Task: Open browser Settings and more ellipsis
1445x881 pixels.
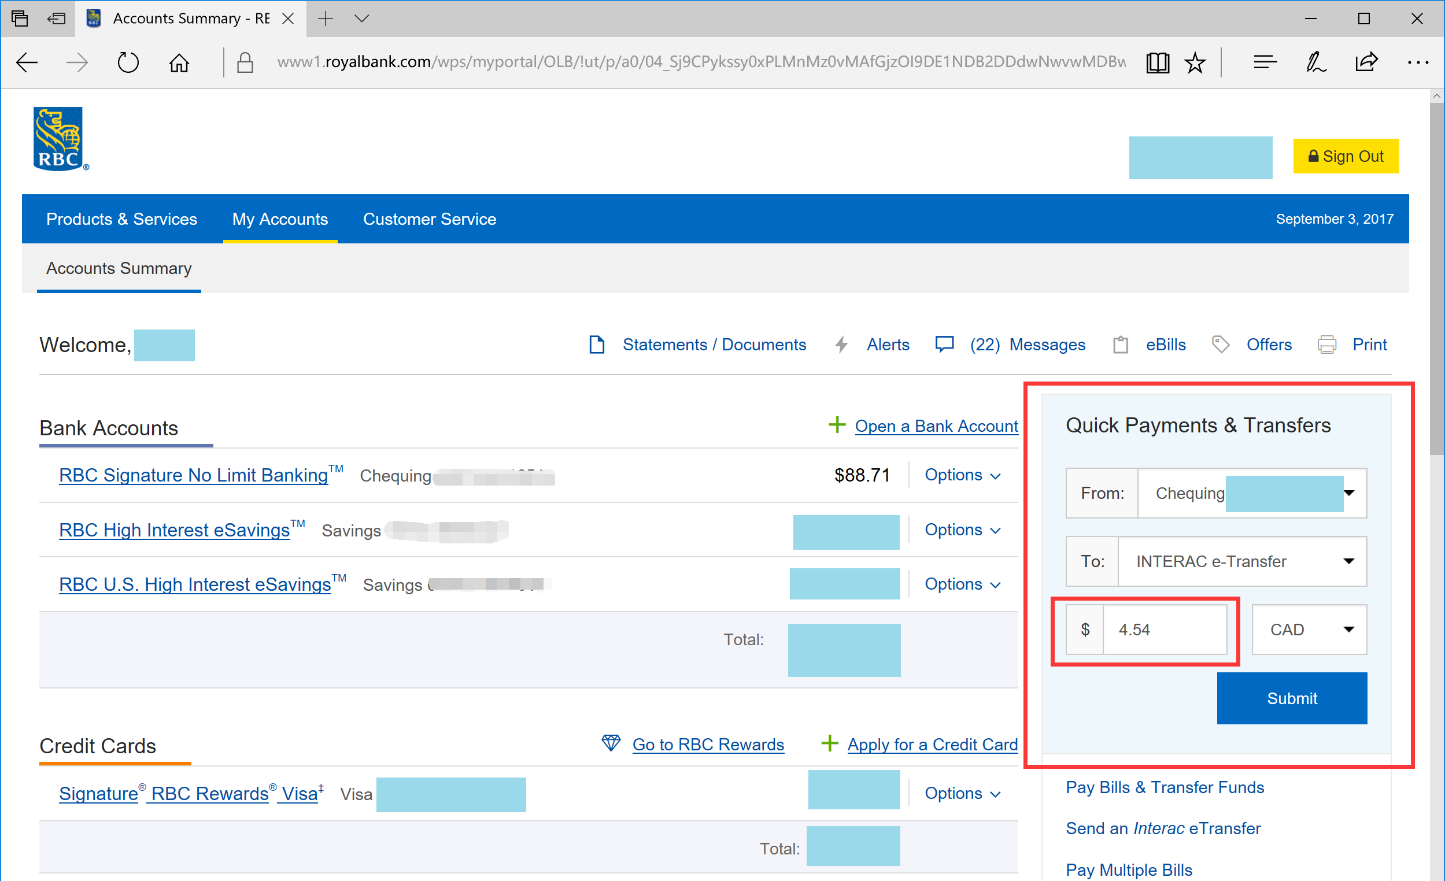Action: (x=1418, y=62)
